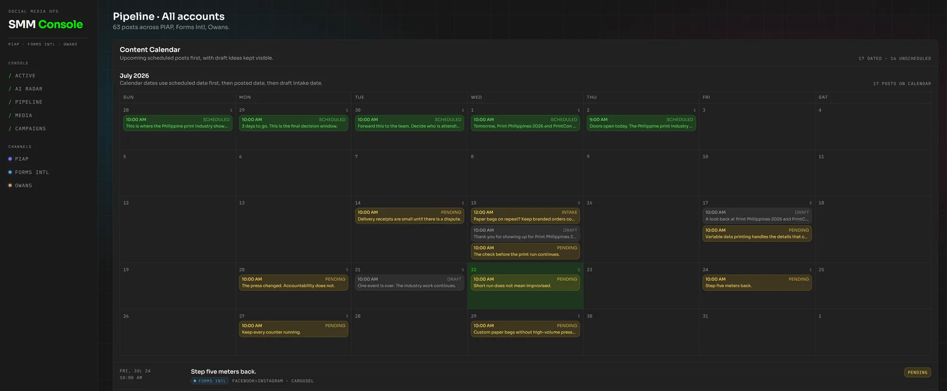
Task: Open intake post 'Paper bags on repeat?'
Action: (x=525, y=216)
